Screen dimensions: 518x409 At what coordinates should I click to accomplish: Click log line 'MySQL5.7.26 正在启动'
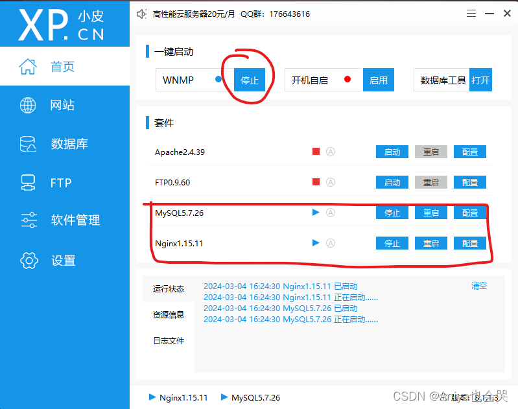tap(290, 320)
